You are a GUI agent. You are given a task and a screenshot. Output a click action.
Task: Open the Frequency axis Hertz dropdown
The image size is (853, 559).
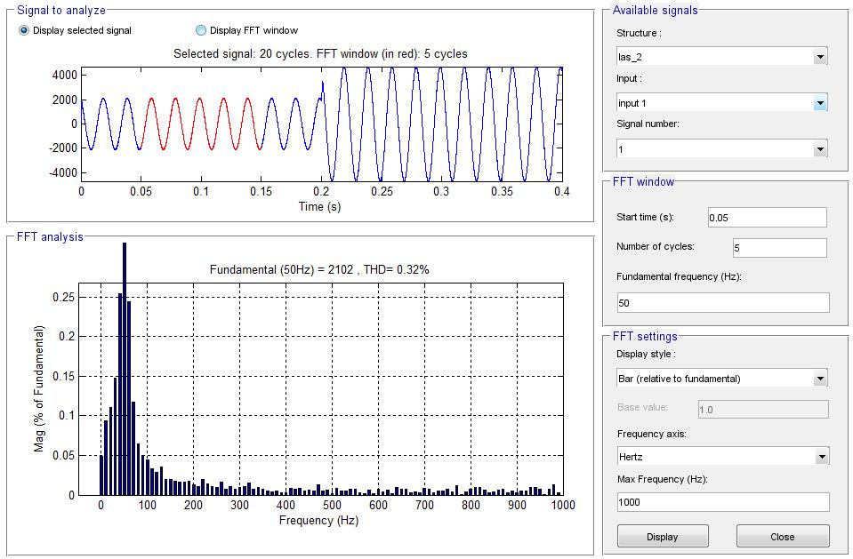[x=721, y=457]
